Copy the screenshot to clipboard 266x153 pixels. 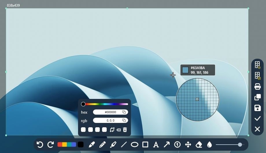(258, 97)
